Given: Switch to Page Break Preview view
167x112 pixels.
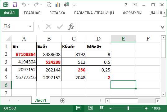Looking at the screenshot, I should tap(102, 108).
